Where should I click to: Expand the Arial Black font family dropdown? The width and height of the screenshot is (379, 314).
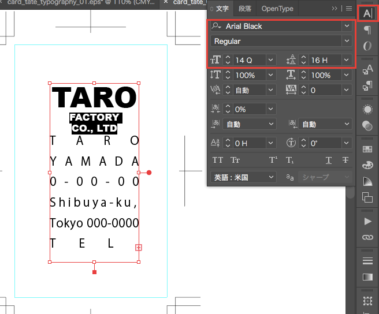(x=346, y=27)
